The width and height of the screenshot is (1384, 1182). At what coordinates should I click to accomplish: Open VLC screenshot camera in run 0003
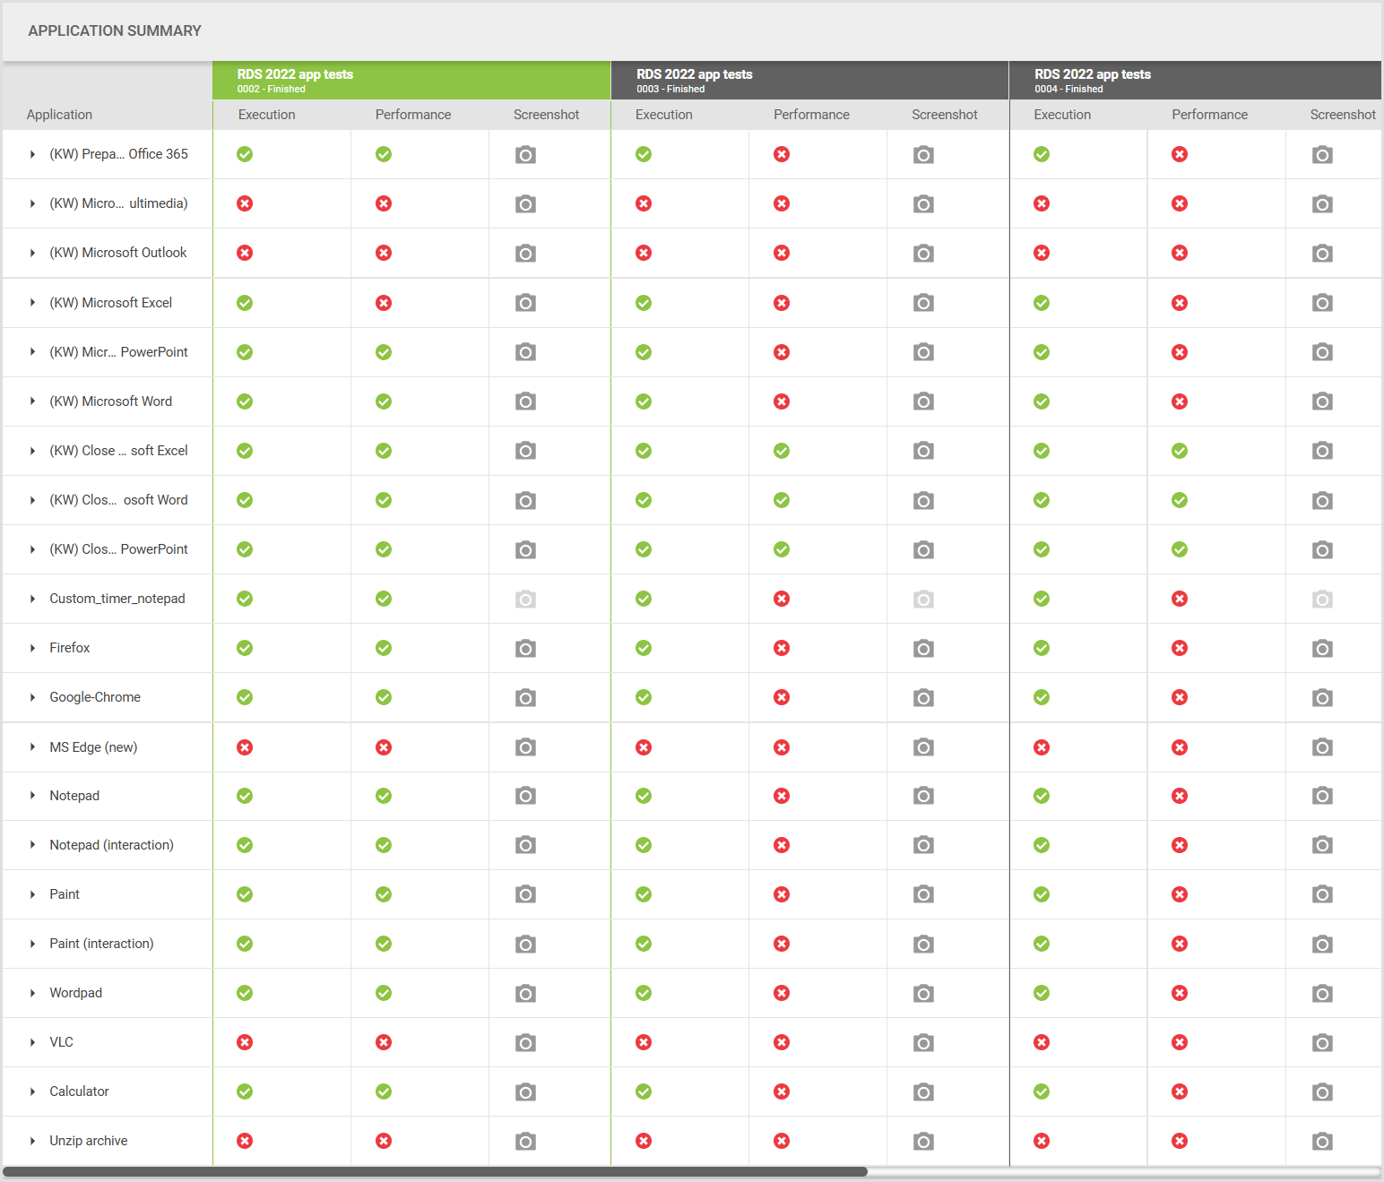click(x=923, y=1042)
